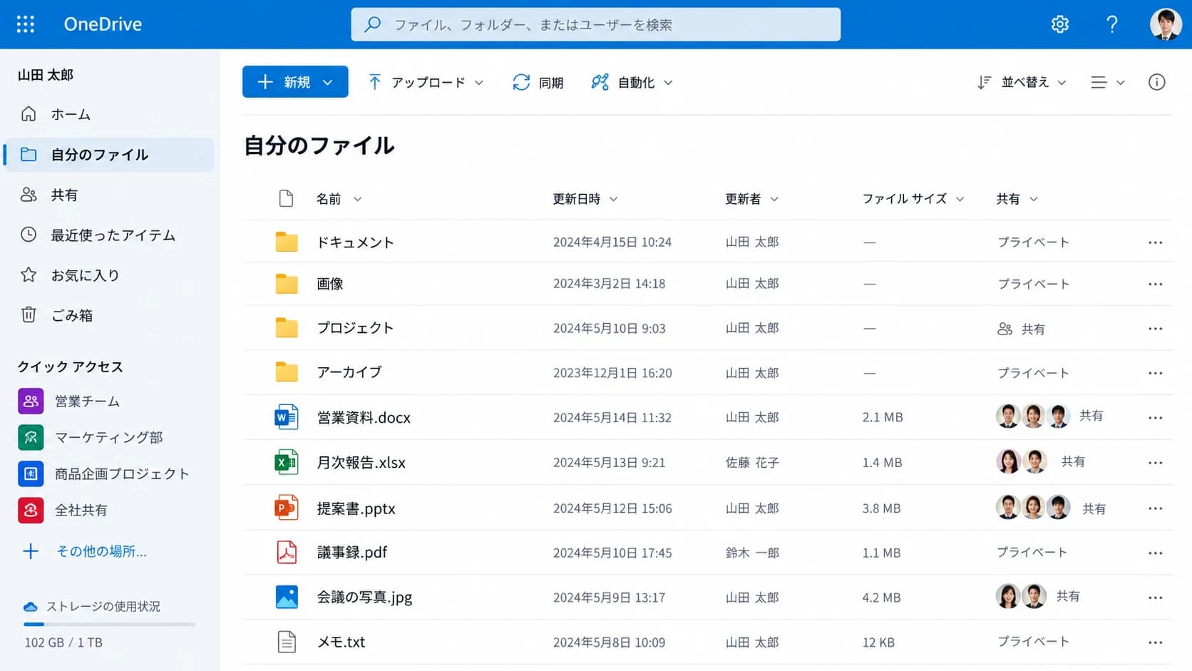Expand the 新規 dropdown button

tap(295, 81)
